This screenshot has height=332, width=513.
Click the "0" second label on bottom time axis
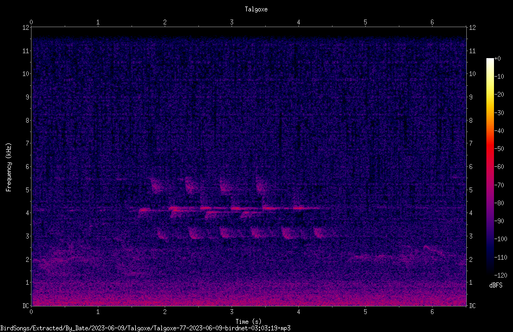tap(31, 312)
